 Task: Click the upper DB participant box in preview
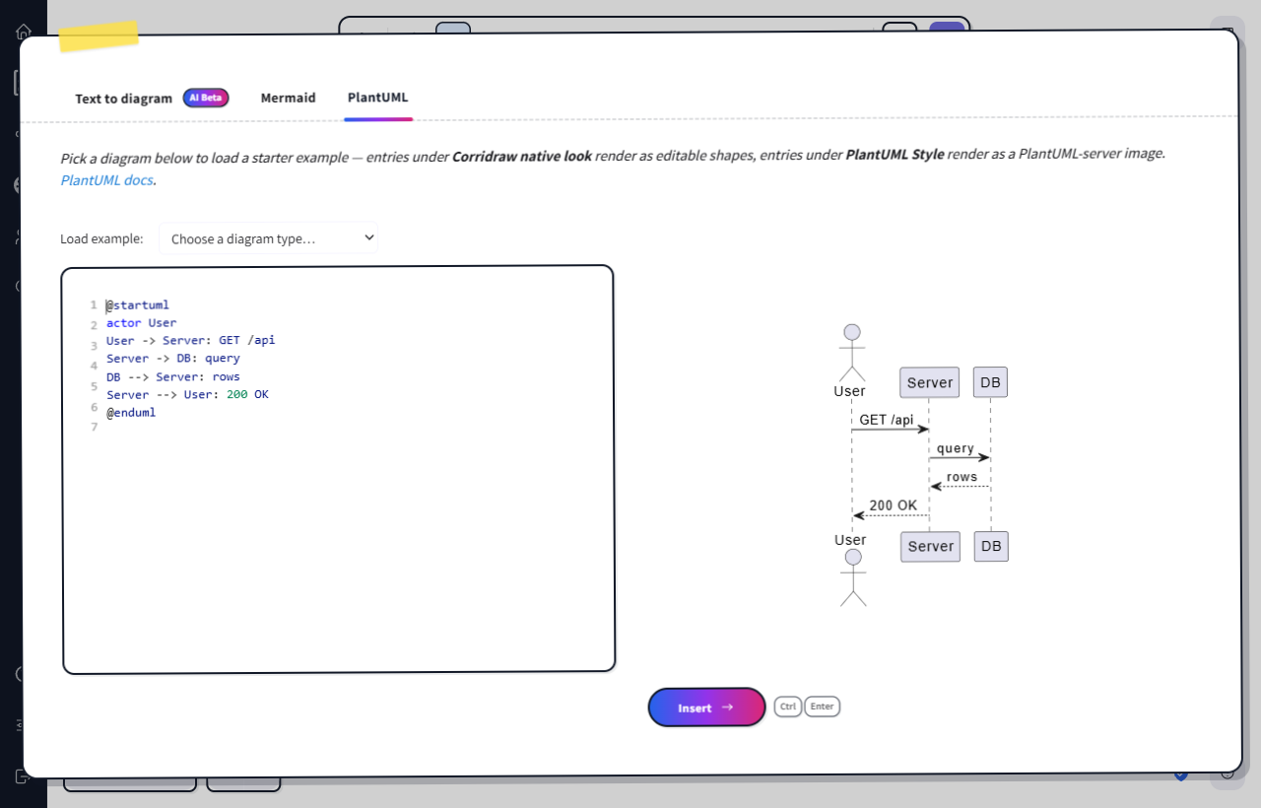point(991,382)
